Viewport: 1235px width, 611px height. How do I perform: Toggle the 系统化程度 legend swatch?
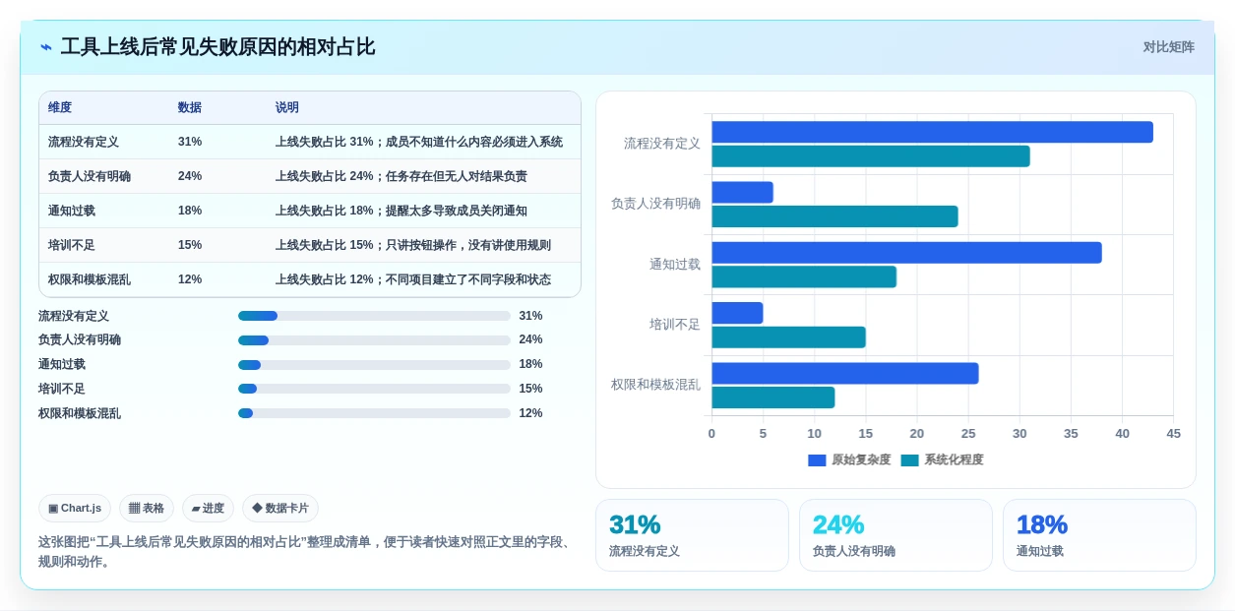tap(909, 459)
